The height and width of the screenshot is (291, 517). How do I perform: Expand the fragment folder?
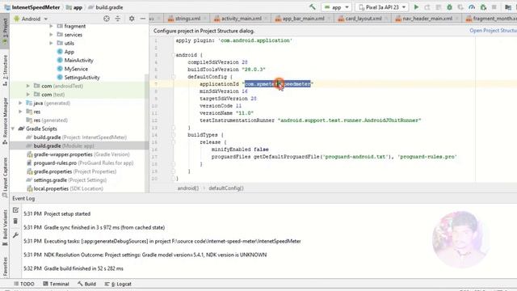point(51,26)
